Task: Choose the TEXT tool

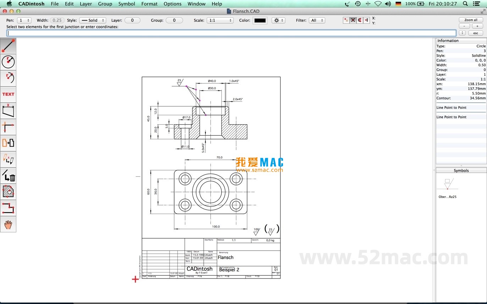Action: click(x=8, y=94)
